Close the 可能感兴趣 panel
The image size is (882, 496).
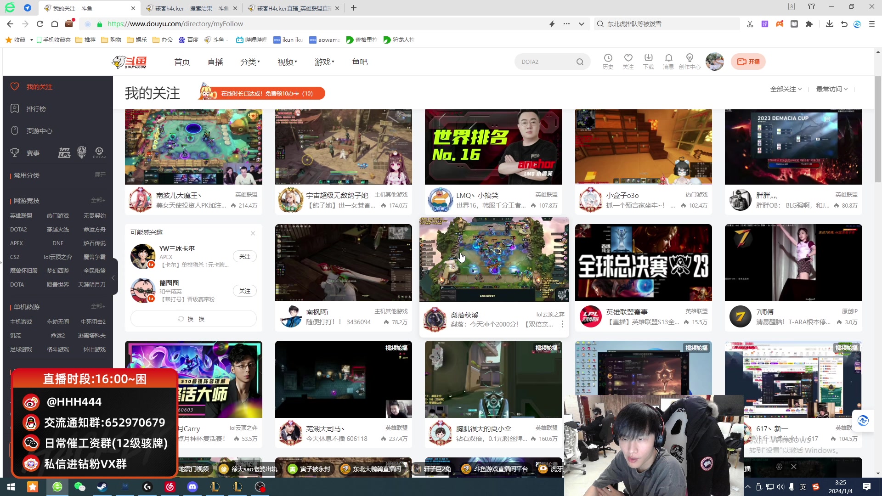[253, 233]
